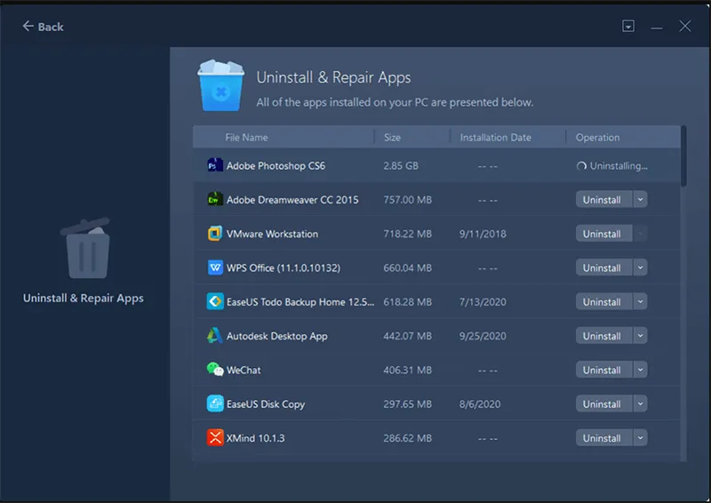
Task: Click the 2.85 GB size value
Action: [401, 166]
